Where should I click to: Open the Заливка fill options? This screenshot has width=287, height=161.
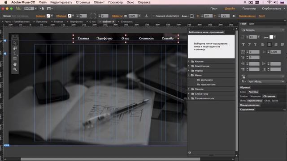click(40, 16)
